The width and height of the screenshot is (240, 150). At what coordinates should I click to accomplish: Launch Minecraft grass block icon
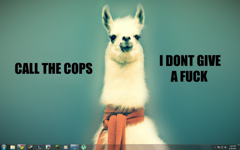(x=57, y=147)
